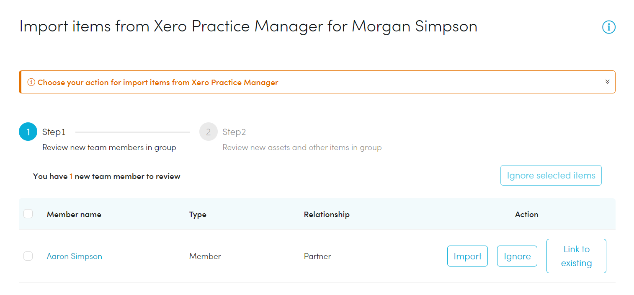Go to the Step2 circle indicator
This screenshot has width=634, height=295.
[208, 132]
